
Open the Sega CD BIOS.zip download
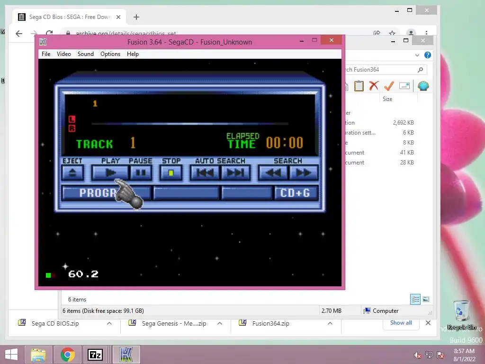click(55, 323)
